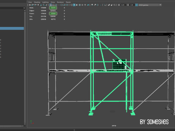Toggle the Film Gate icon
Screen dimensions: 175x131
(53, 5)
